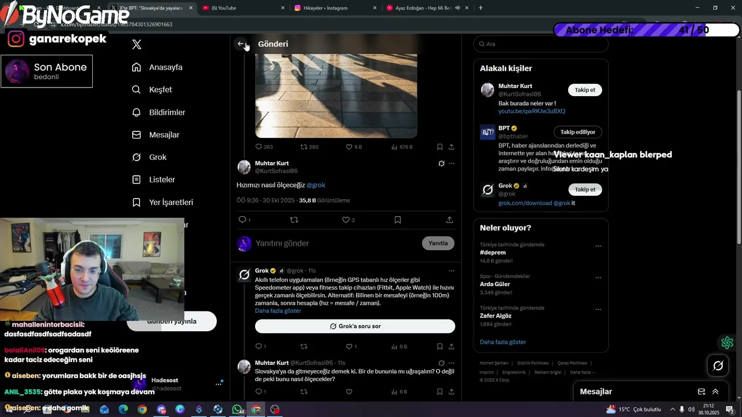Like the main post showing 2 likes
The width and height of the screenshot is (742, 417).
[348, 220]
